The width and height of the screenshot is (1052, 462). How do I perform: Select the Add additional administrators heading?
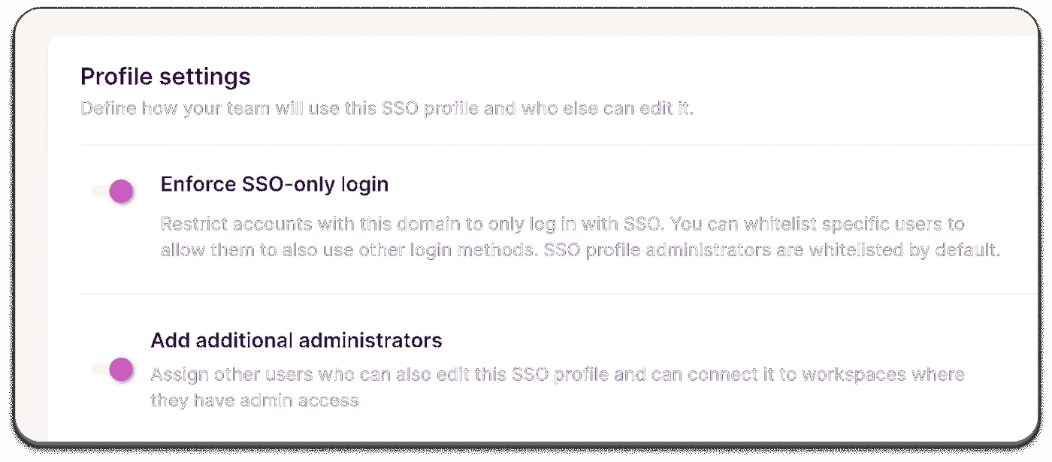[298, 340]
